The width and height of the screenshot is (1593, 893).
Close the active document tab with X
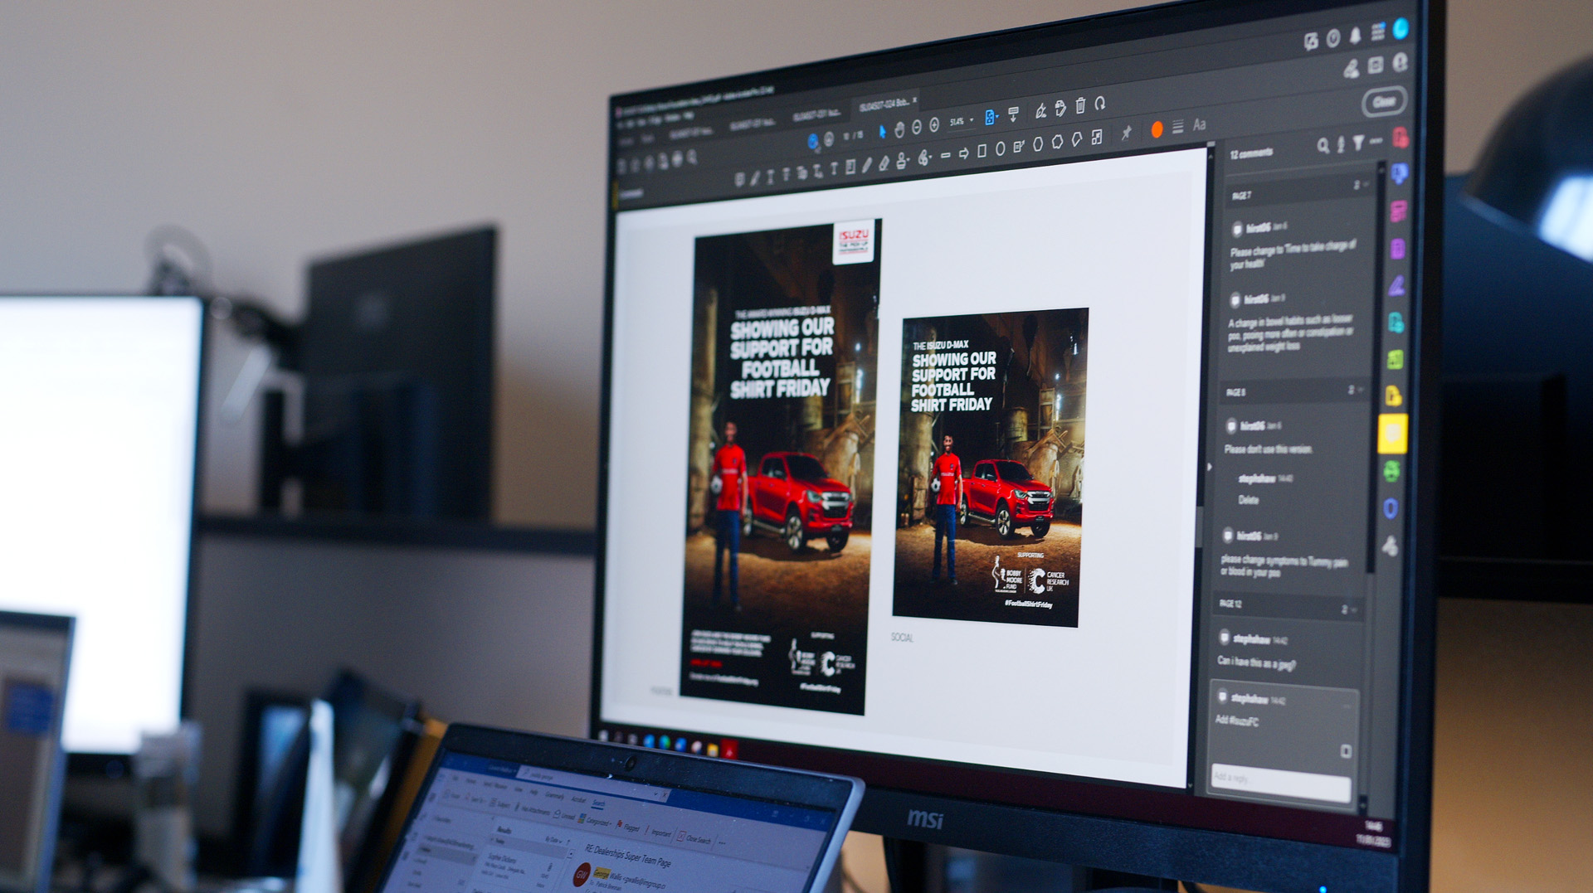coord(914,100)
